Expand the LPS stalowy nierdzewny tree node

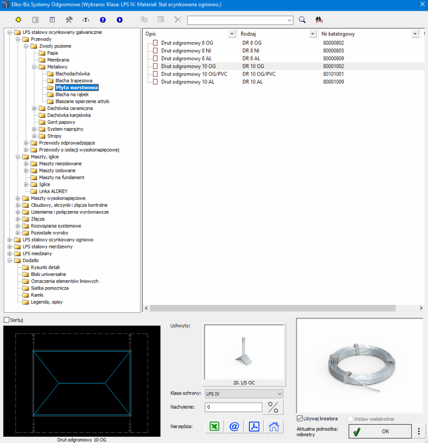10,246
